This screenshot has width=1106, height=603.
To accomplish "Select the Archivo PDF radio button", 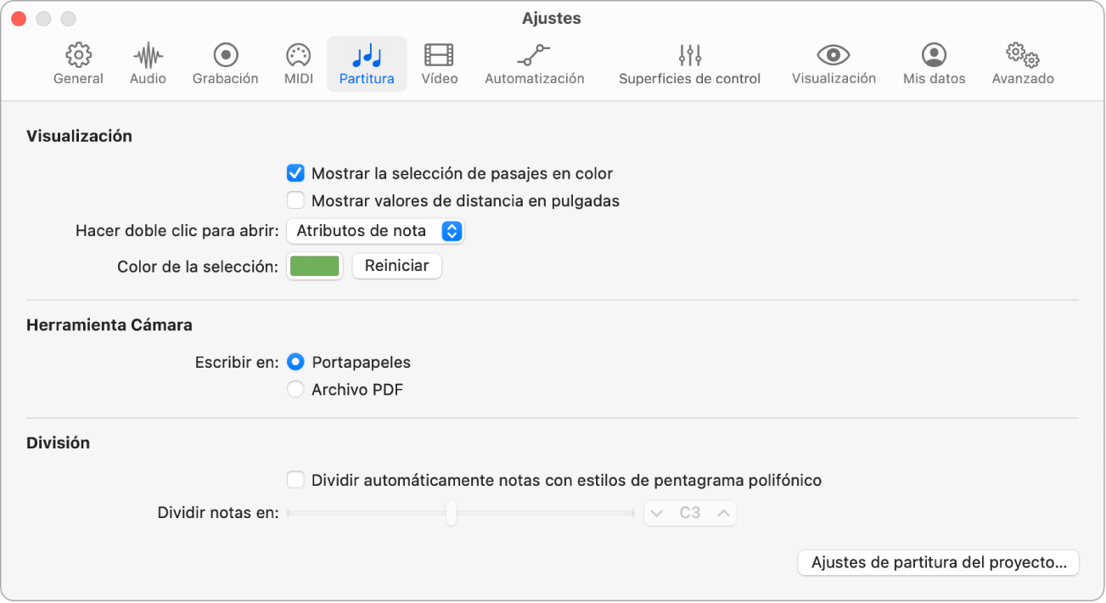I will [295, 390].
